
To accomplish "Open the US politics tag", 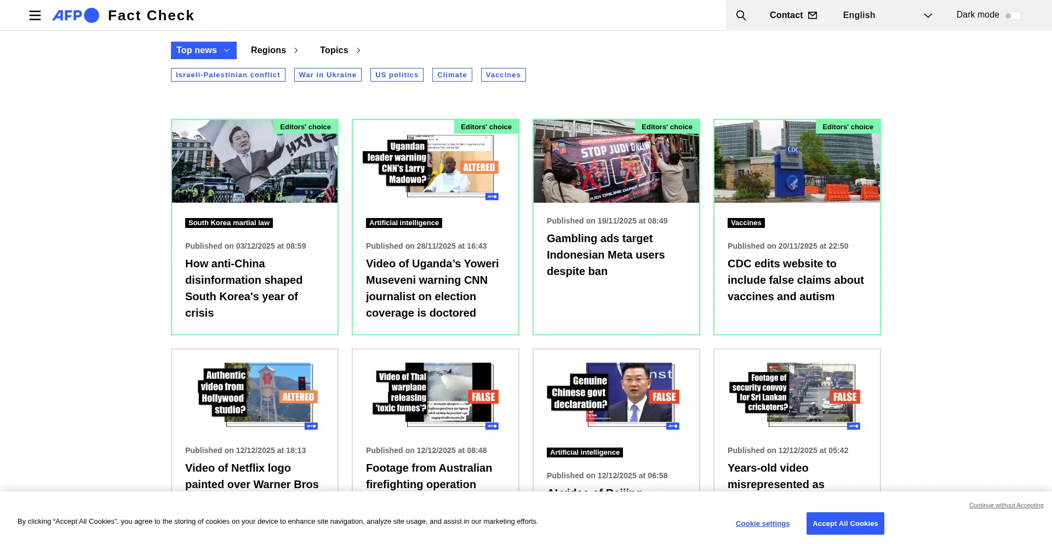I will coord(397,75).
